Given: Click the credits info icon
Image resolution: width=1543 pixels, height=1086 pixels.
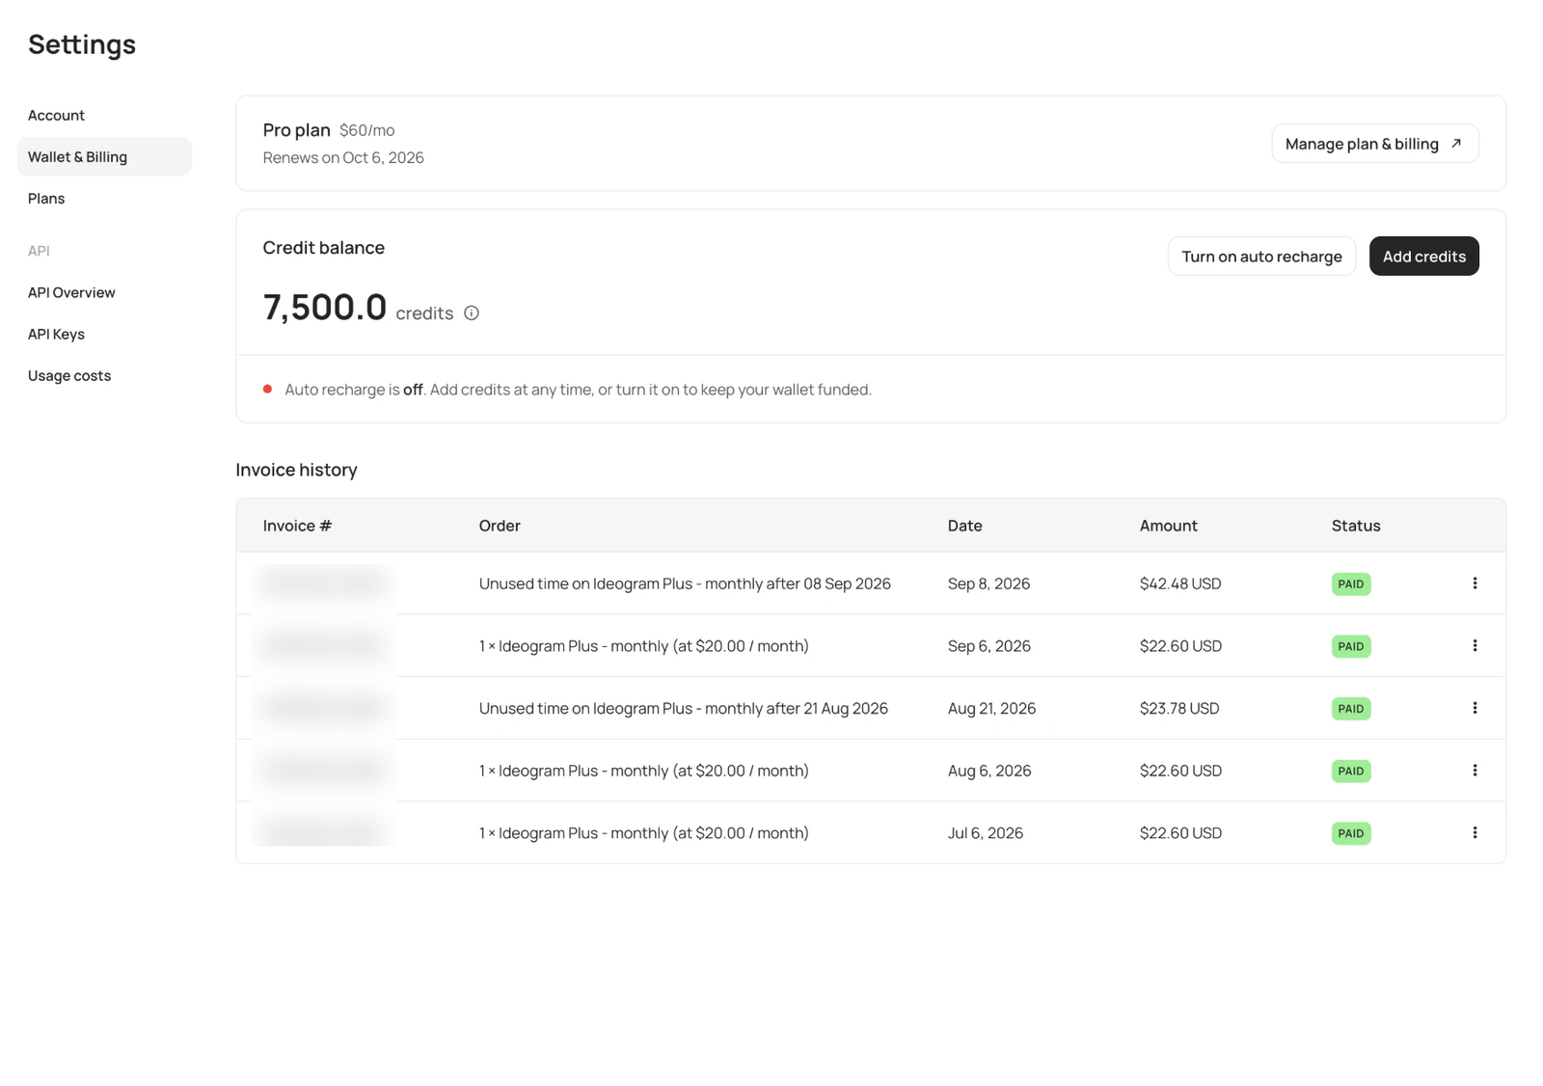Looking at the screenshot, I should click(472, 313).
